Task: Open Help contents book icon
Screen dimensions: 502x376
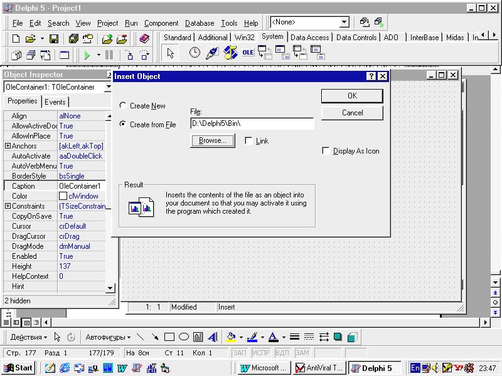Action: click(x=145, y=39)
